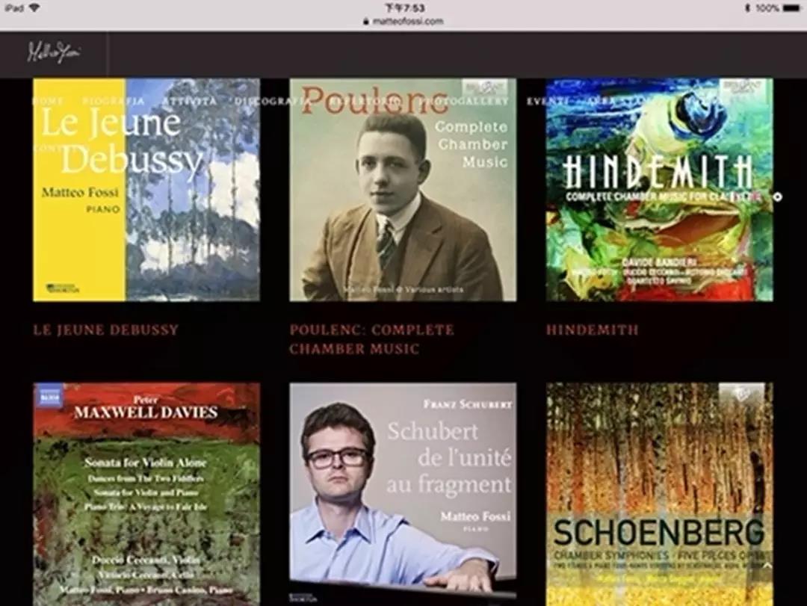Tap the matteofossi.com address bar
The image size is (807, 606).
pos(403,21)
